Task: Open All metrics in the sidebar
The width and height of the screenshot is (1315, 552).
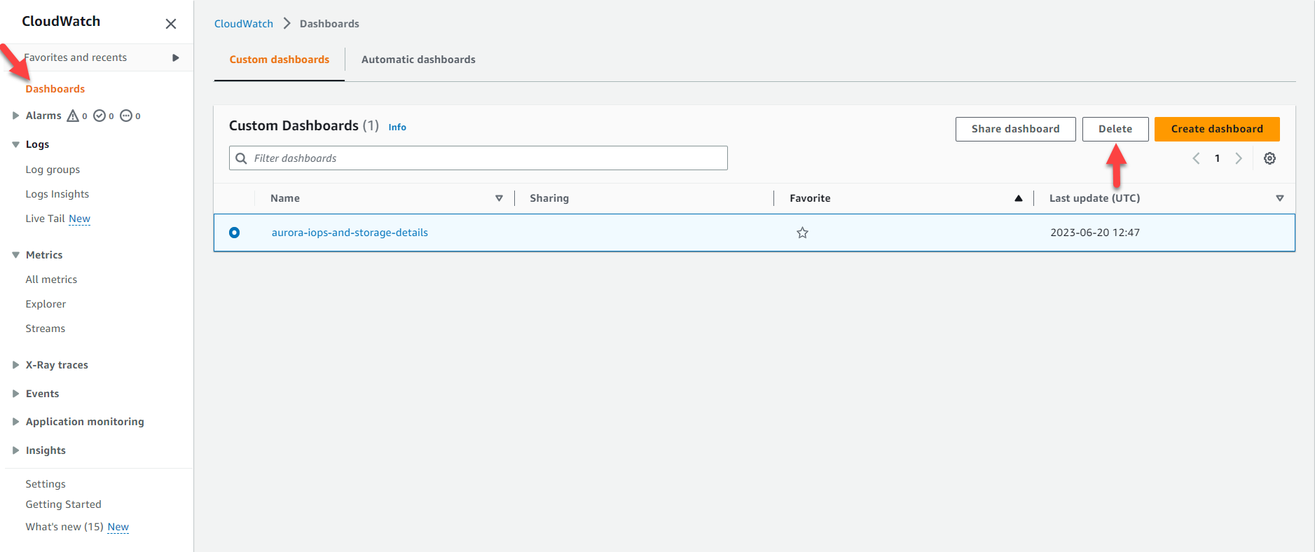Action: [x=51, y=280]
